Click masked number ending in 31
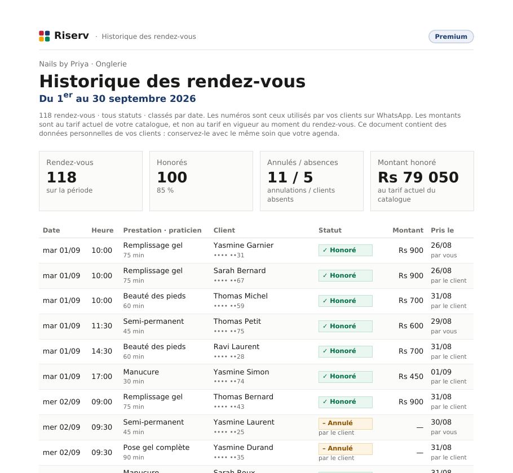 229,255
